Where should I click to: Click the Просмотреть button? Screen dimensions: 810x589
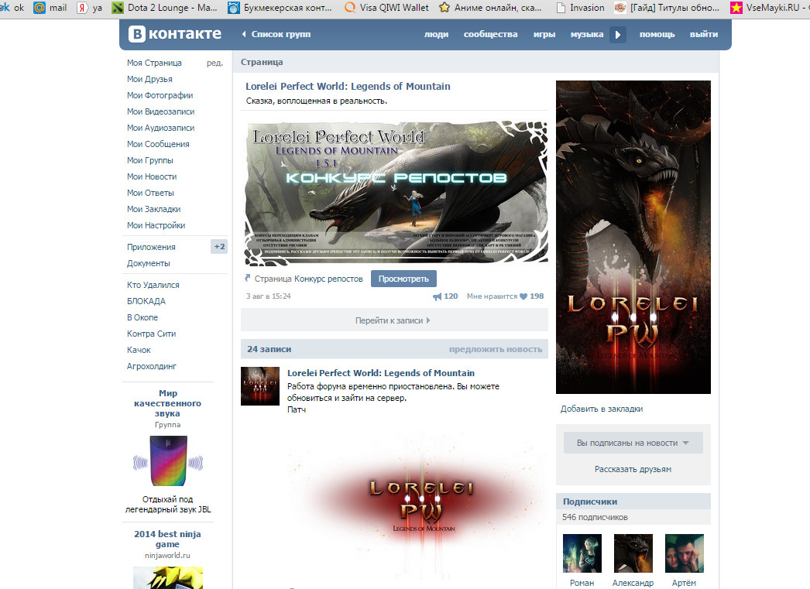(x=403, y=279)
